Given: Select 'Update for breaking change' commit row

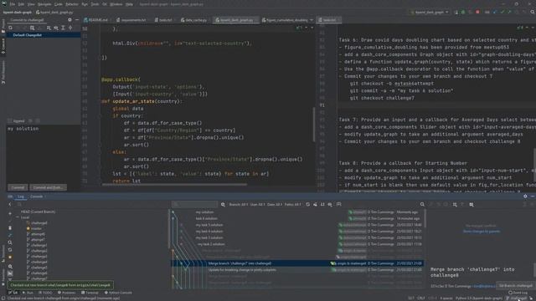Looking at the screenshot, I should [296, 269].
